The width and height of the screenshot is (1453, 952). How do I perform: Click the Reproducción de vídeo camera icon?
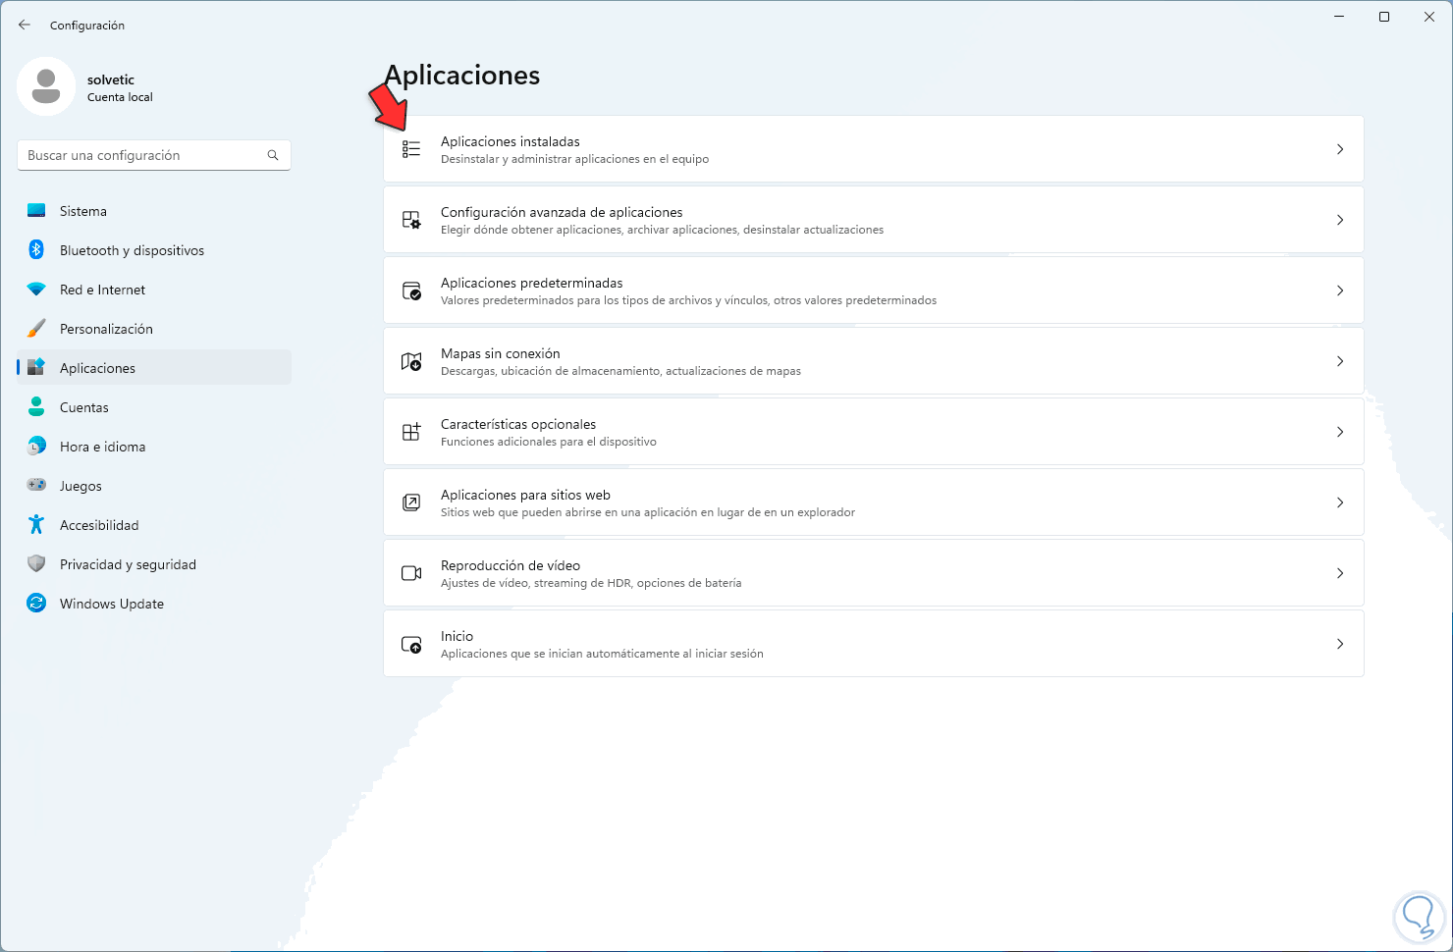(411, 573)
